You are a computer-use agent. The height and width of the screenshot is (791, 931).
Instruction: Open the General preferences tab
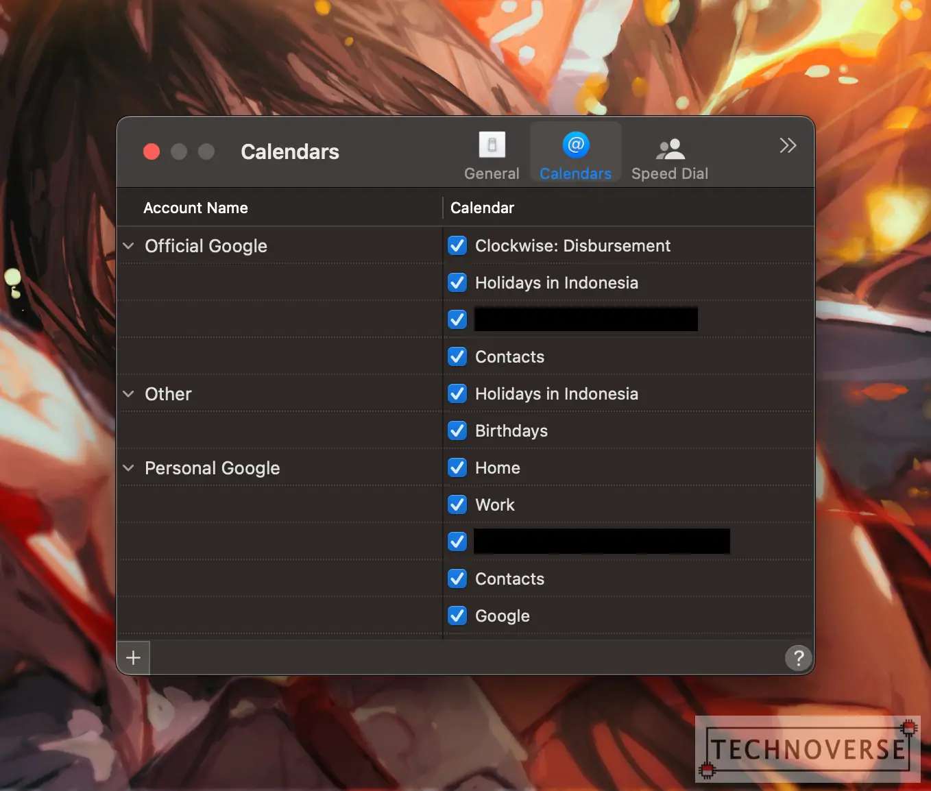click(492, 156)
